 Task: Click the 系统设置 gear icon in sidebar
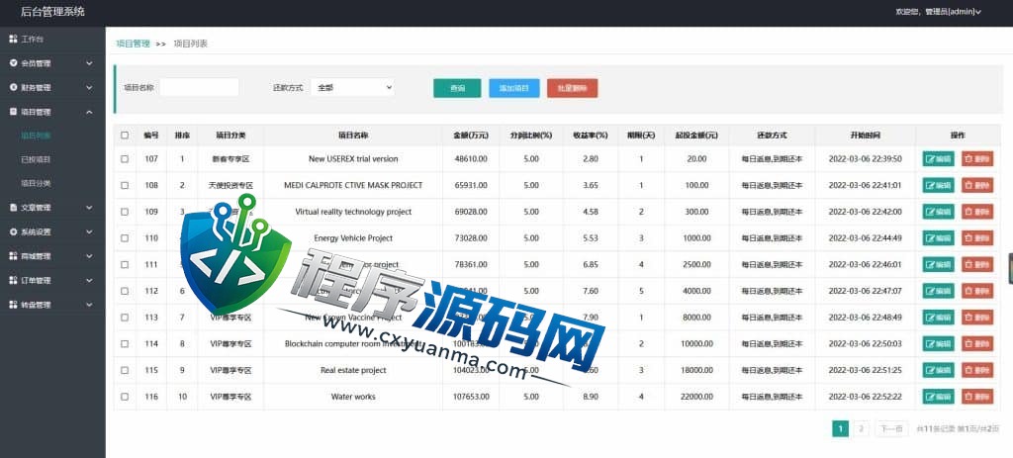[13, 231]
